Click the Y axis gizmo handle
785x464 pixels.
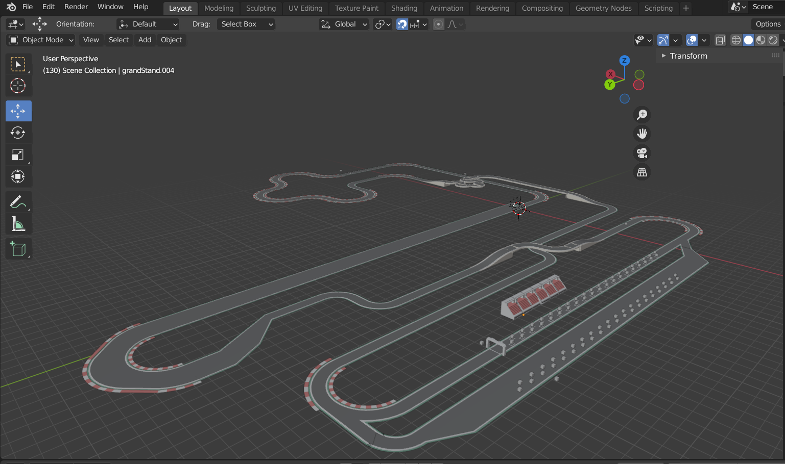609,85
